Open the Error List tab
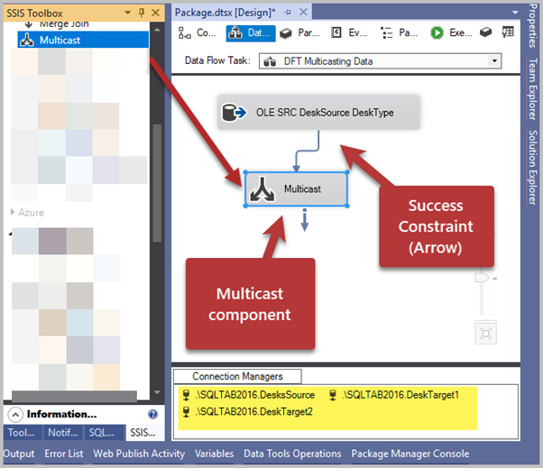Image resolution: width=543 pixels, height=468 pixels. point(64,454)
